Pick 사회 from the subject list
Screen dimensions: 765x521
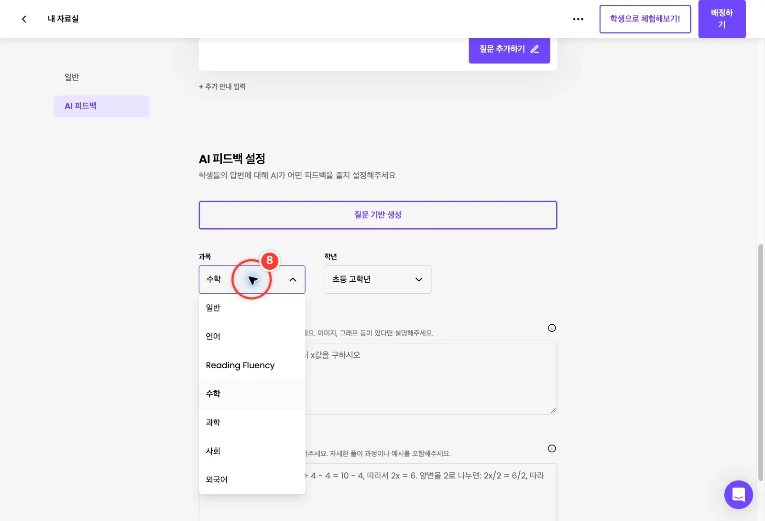pyautogui.click(x=252, y=451)
